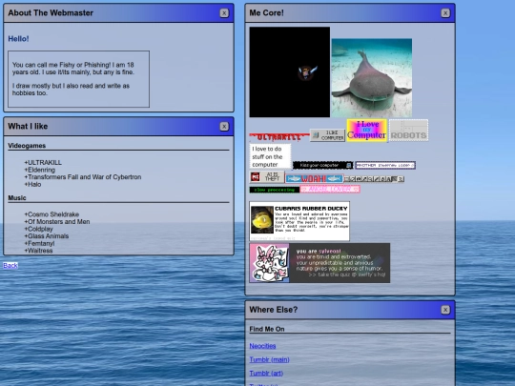This screenshot has width=515, height=386.
Task: Go to the Back link
Action: tap(10, 265)
